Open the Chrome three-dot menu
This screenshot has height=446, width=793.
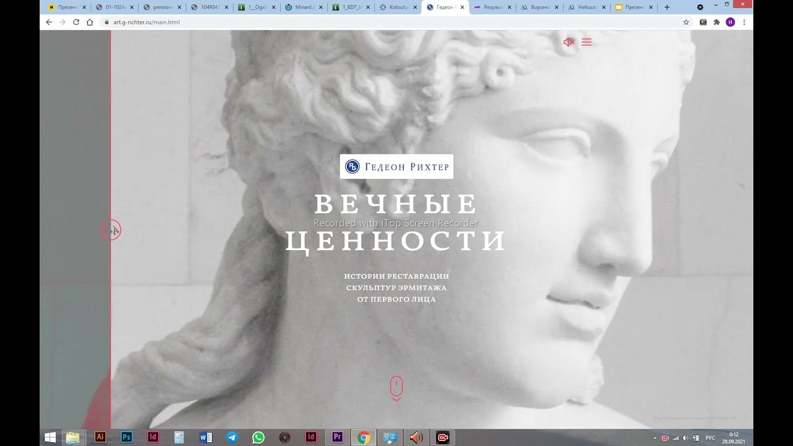tap(744, 22)
